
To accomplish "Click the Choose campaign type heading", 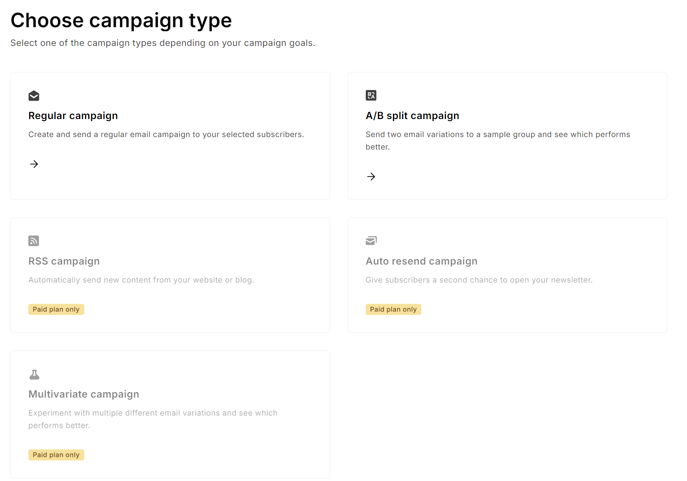I will (121, 20).
